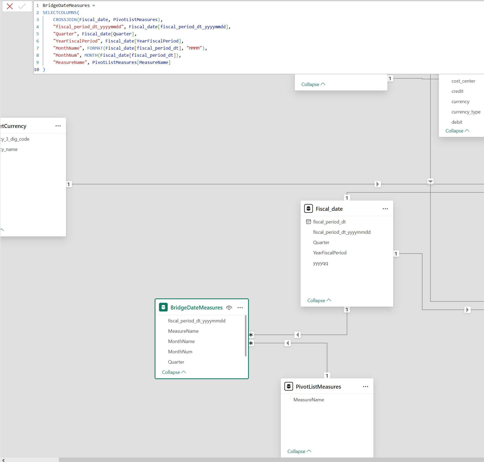This screenshot has height=462, width=484.
Task: Open BridgeDateMeasures more options ellipsis
Action: pyautogui.click(x=240, y=308)
